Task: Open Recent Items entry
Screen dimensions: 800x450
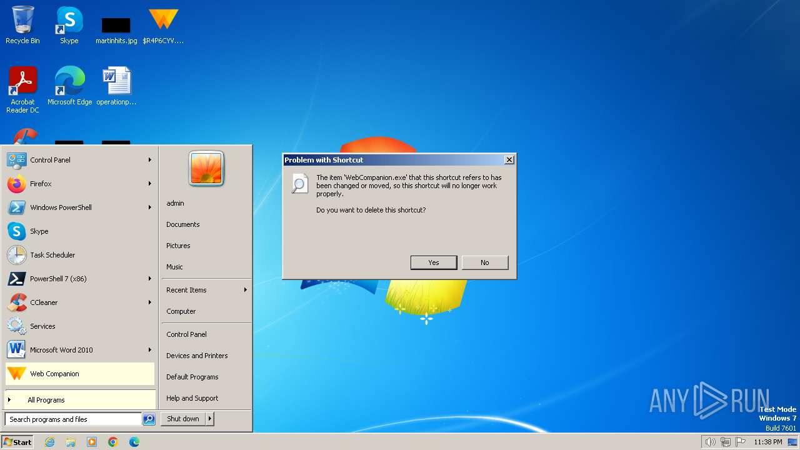Action: click(206, 290)
